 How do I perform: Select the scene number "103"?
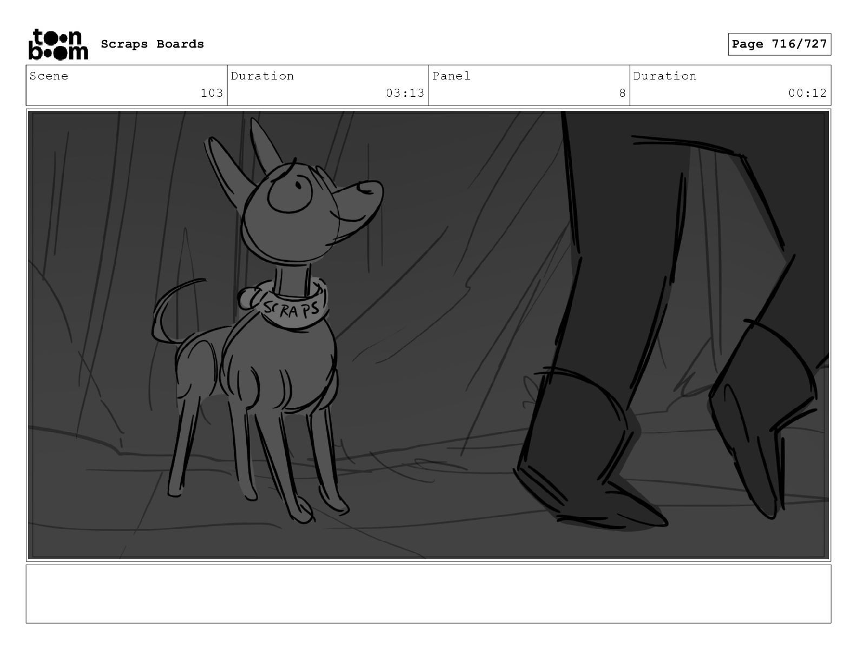(212, 93)
